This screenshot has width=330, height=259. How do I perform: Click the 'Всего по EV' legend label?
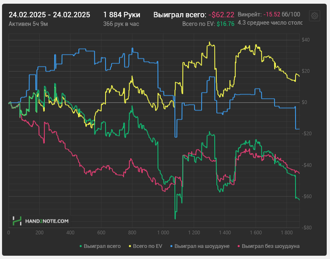[x=148, y=246]
